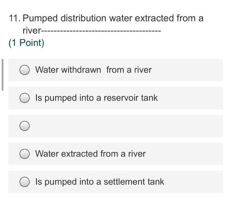
Task: Click the "Is pumped into a settlement tank" label text
Action: pyautogui.click(x=100, y=182)
